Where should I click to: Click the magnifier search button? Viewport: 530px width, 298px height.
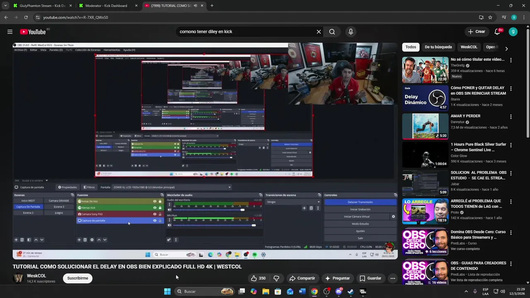(x=332, y=32)
